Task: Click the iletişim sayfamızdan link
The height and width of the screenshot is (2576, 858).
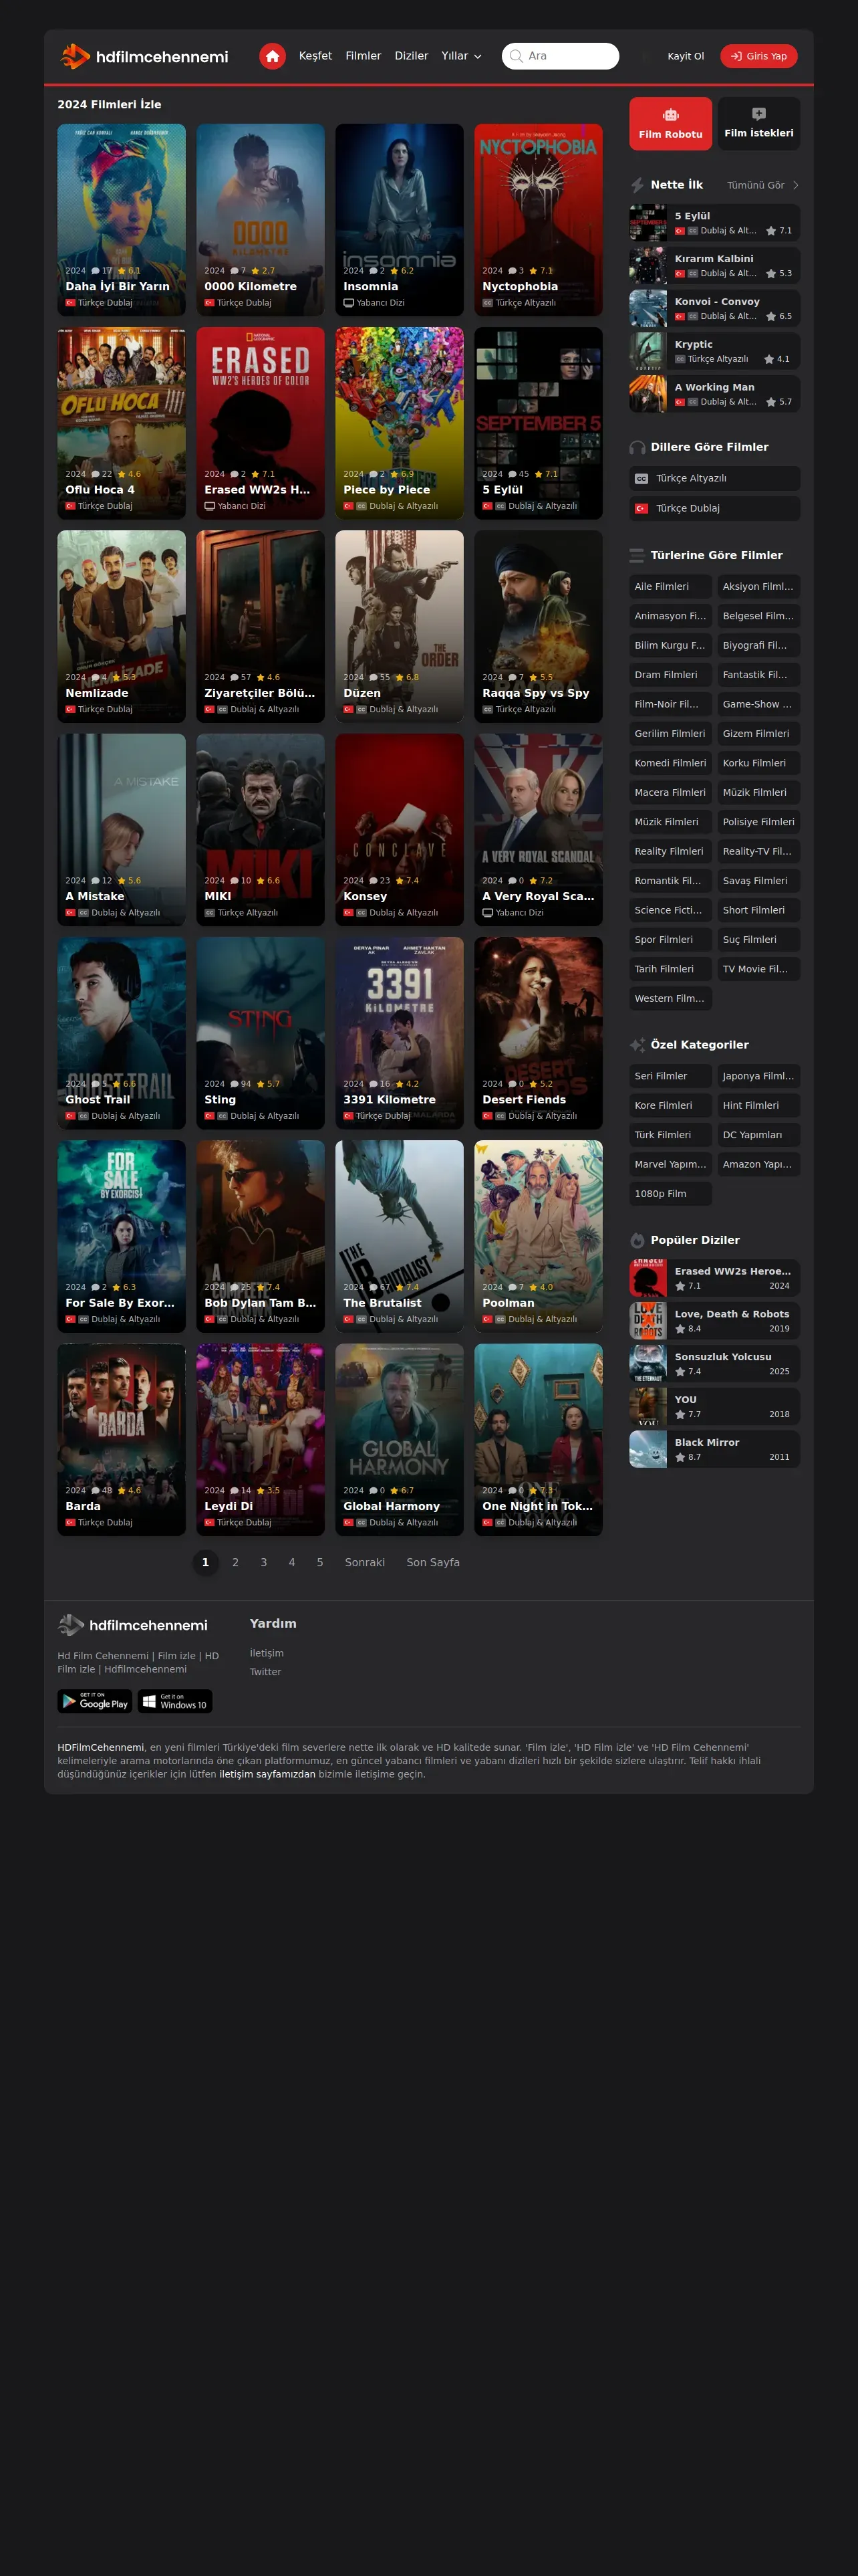Action: (268, 1774)
